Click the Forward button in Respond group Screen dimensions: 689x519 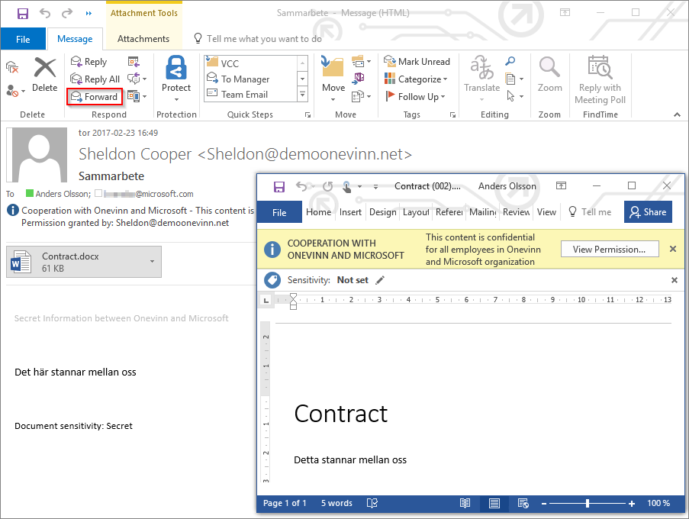click(x=94, y=97)
